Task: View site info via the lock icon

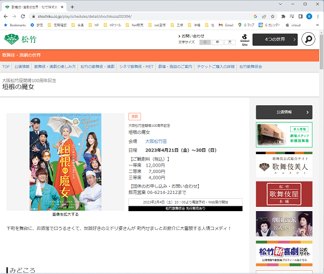Action: pyautogui.click(x=33, y=16)
